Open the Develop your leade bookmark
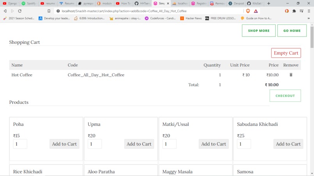The width and height of the screenshot is (314, 176). [54, 18]
